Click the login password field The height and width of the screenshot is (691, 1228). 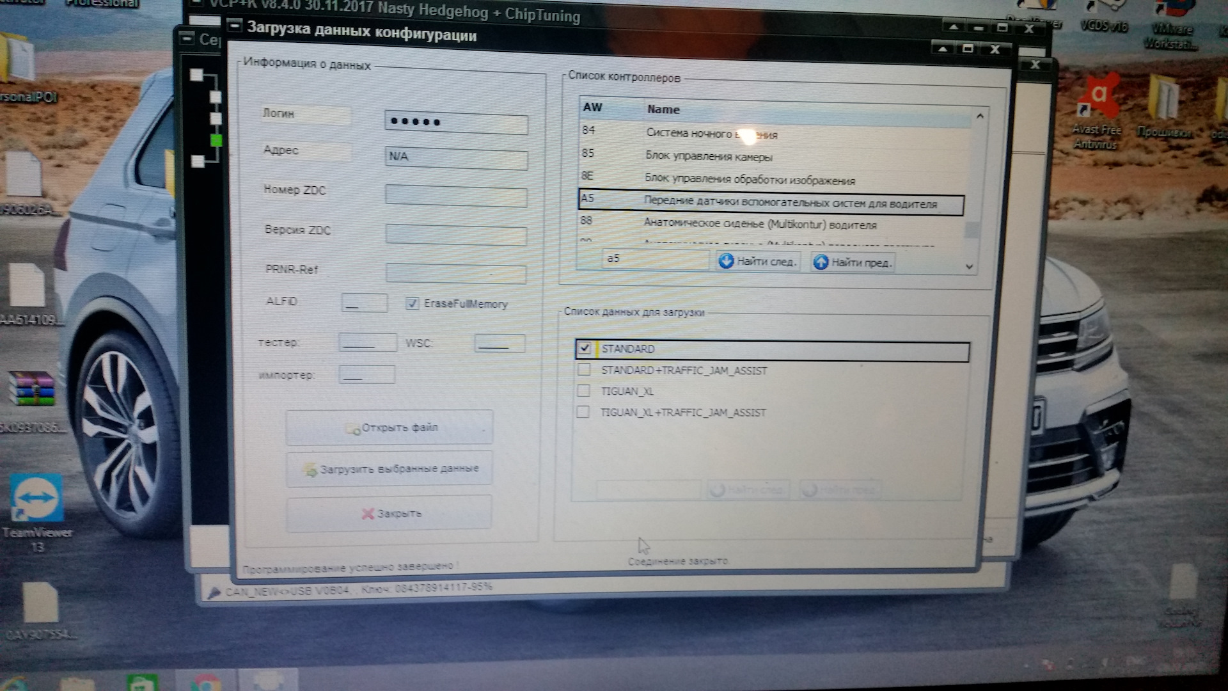[x=456, y=122]
